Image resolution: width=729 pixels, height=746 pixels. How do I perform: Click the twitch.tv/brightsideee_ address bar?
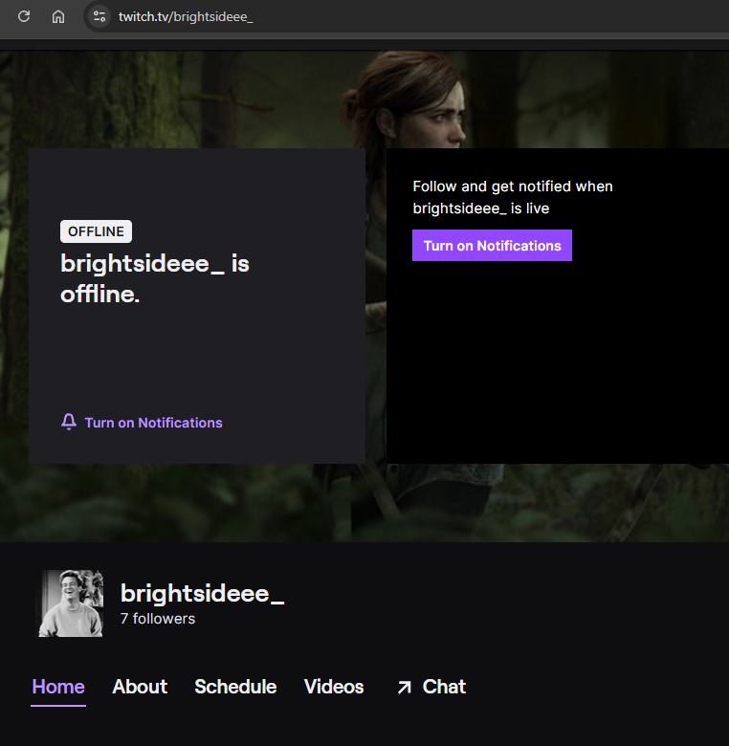[x=186, y=16]
